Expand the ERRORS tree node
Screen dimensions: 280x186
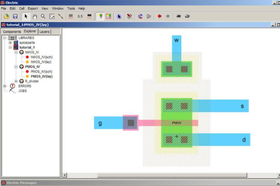(x=5, y=86)
